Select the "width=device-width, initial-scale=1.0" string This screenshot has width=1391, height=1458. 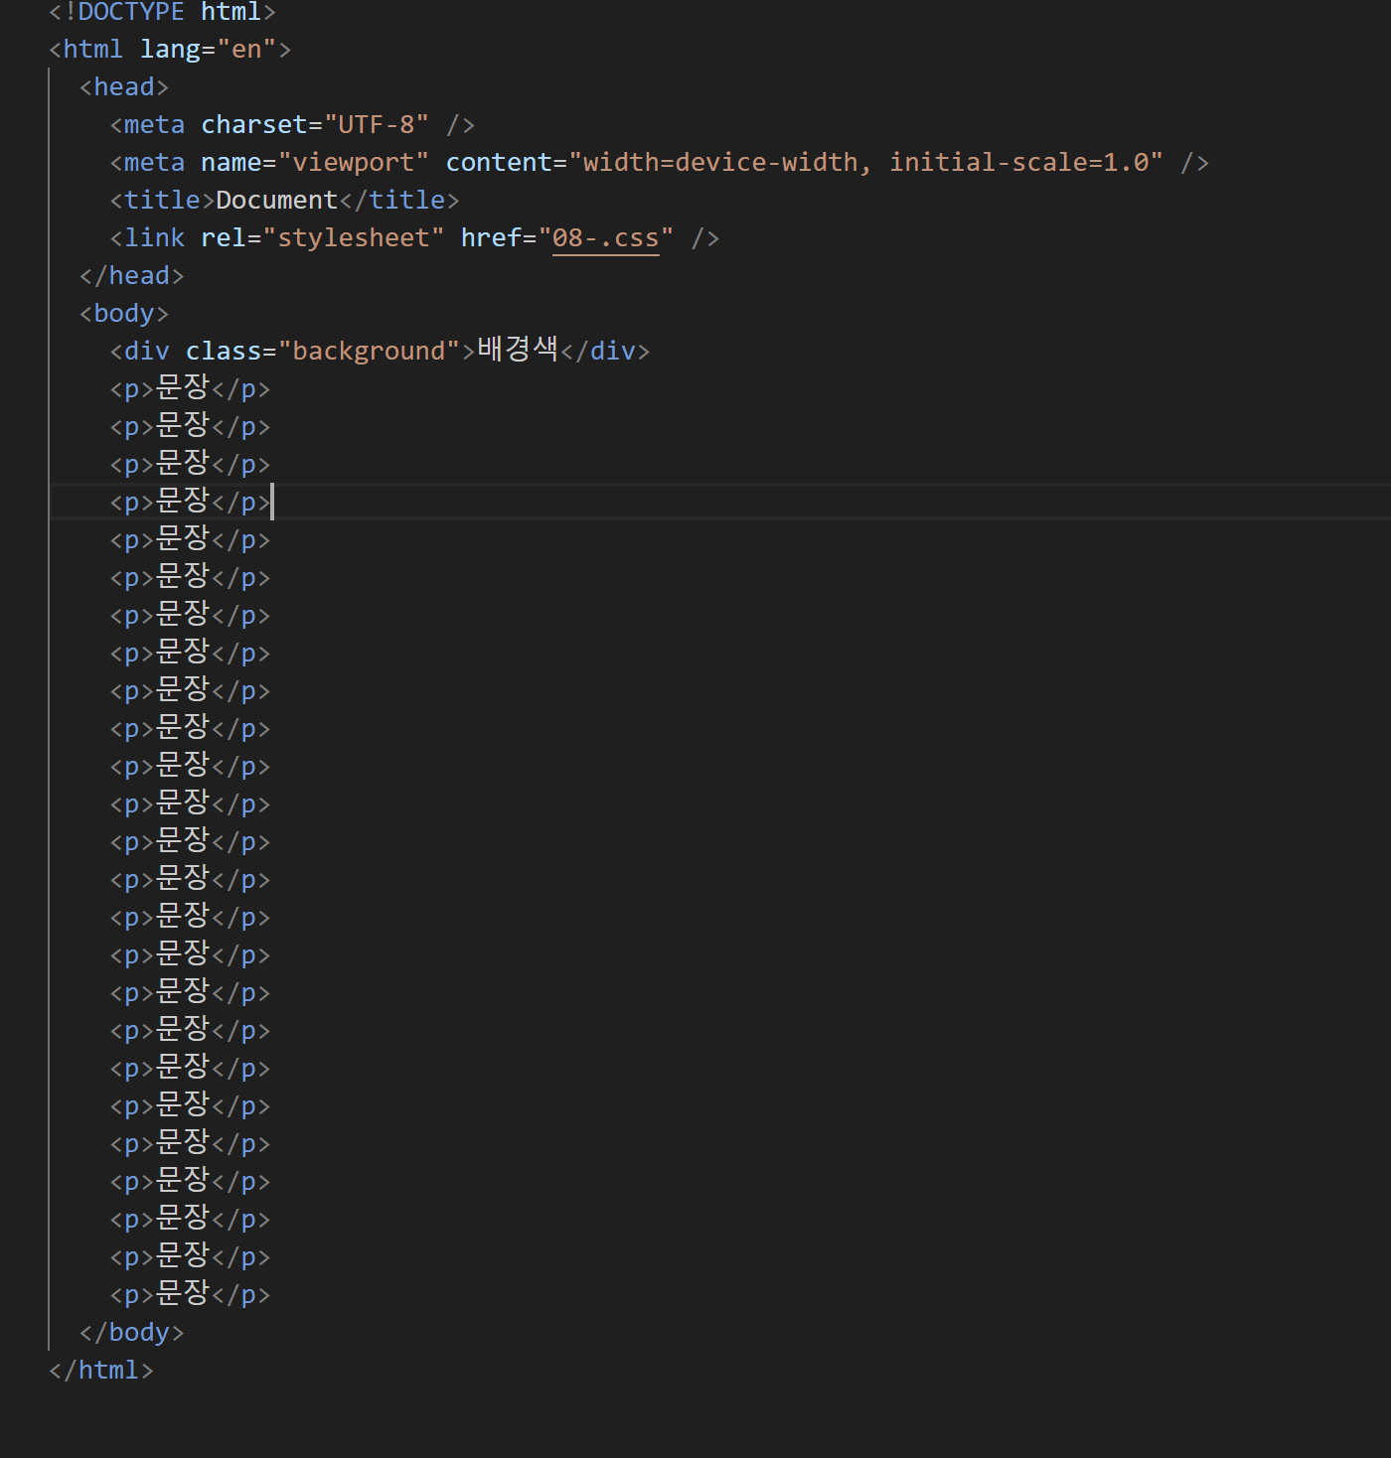pos(865,163)
